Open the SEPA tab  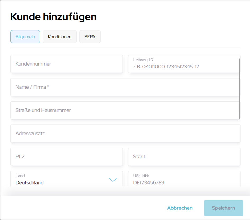(90, 37)
